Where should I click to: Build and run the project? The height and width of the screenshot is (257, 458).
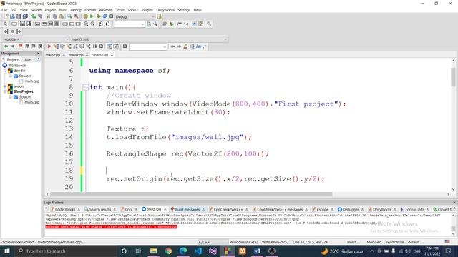(98, 16)
